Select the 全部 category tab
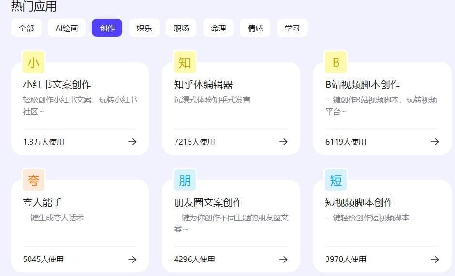The width and height of the screenshot is (455, 276). click(x=26, y=28)
